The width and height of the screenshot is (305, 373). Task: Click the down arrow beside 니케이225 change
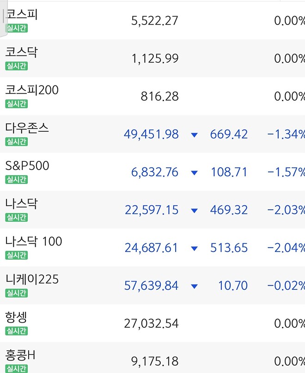194,285
